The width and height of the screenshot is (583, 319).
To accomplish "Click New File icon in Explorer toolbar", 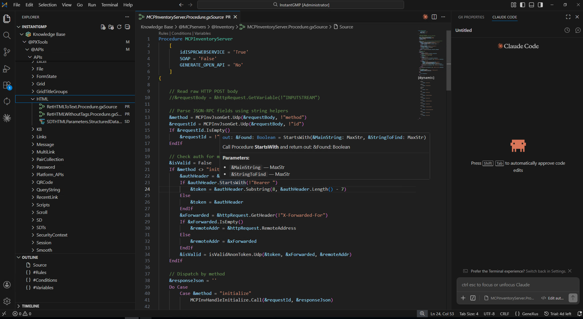I will coord(103,27).
